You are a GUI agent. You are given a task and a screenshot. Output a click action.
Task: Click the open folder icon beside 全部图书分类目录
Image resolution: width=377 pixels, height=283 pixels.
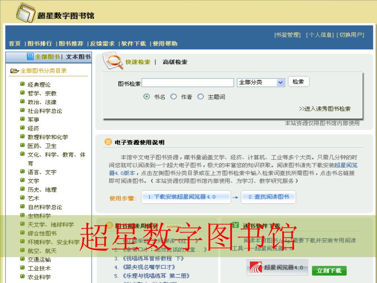click(15, 71)
